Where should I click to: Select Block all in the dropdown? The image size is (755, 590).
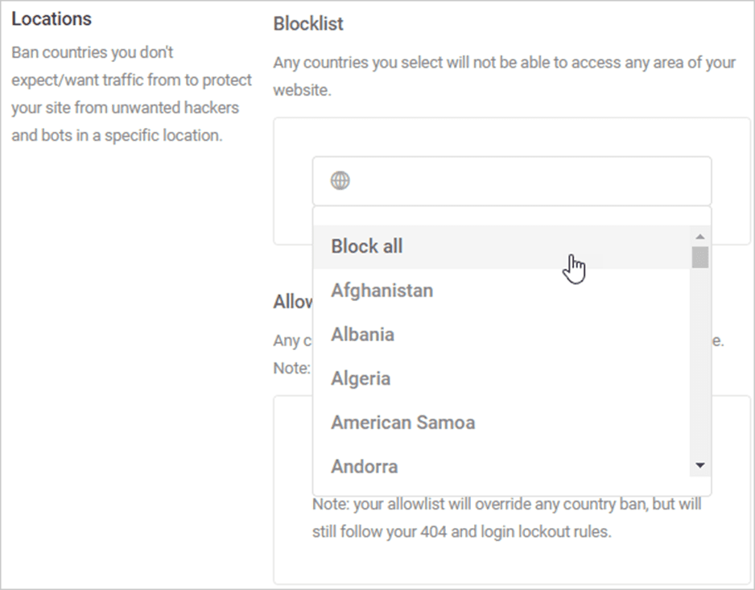pyautogui.click(x=501, y=246)
